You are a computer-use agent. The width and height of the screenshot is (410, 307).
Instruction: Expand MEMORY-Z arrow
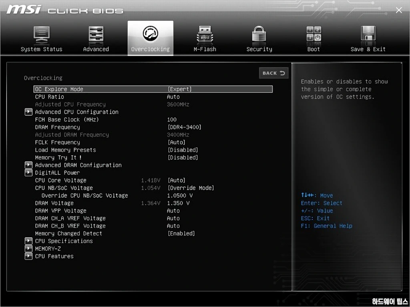click(28, 249)
